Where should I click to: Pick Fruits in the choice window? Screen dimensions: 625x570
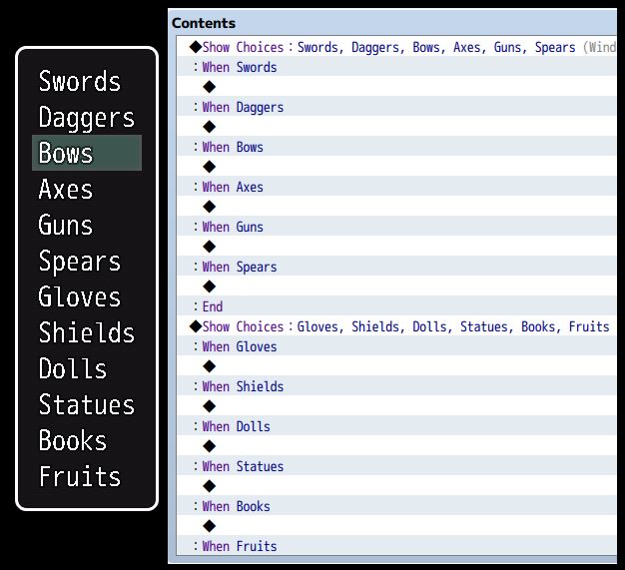tap(87, 476)
